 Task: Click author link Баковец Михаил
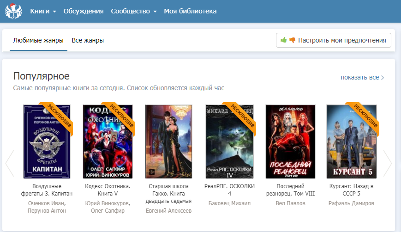coord(229,203)
